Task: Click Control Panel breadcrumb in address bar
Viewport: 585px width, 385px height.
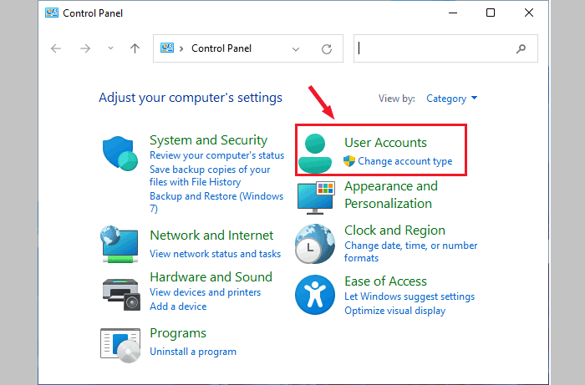Action: point(221,48)
